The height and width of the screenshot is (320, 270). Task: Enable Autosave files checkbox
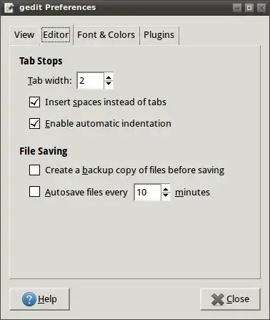[34, 192]
